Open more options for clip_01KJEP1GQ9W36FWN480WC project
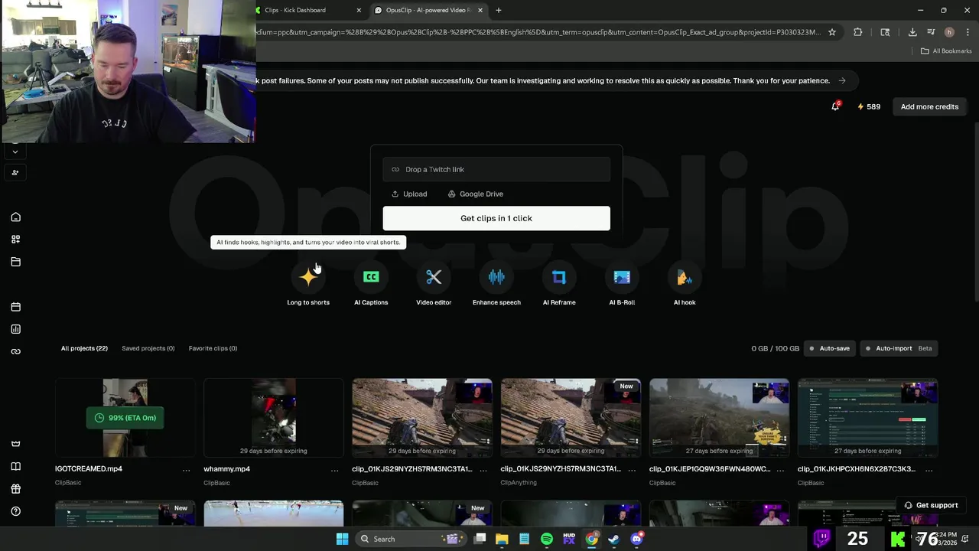979x551 pixels. (x=780, y=470)
